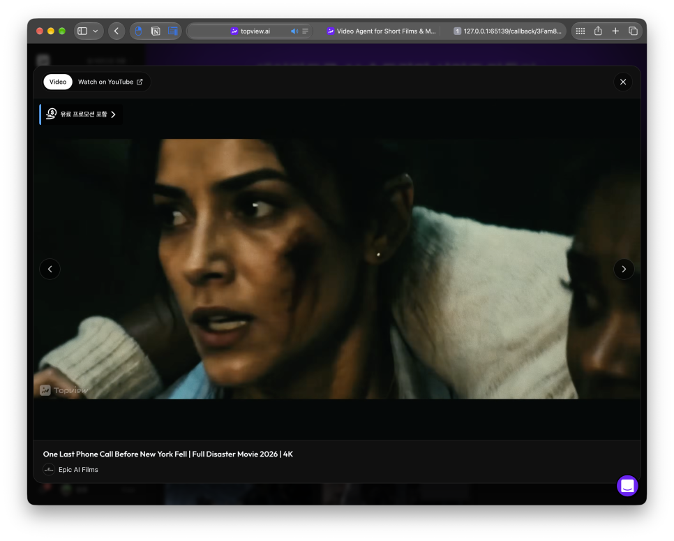Switch to Video Agent for Short Films tab

(x=381, y=31)
